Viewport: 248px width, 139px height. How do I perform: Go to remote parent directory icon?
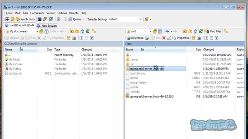(x=185, y=32)
